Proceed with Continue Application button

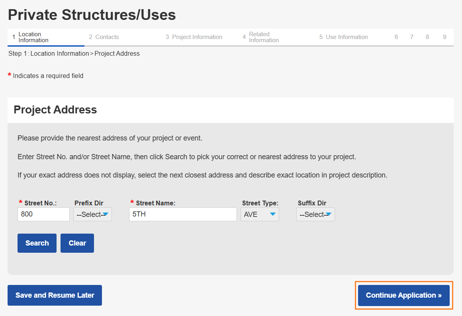click(404, 295)
